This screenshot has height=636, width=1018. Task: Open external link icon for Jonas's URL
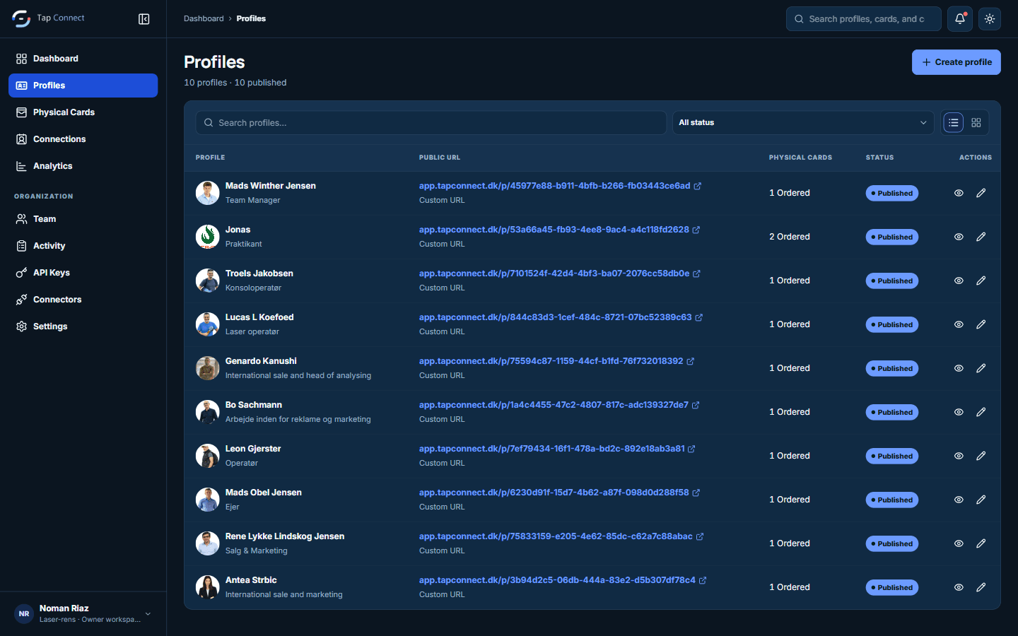[x=696, y=230]
